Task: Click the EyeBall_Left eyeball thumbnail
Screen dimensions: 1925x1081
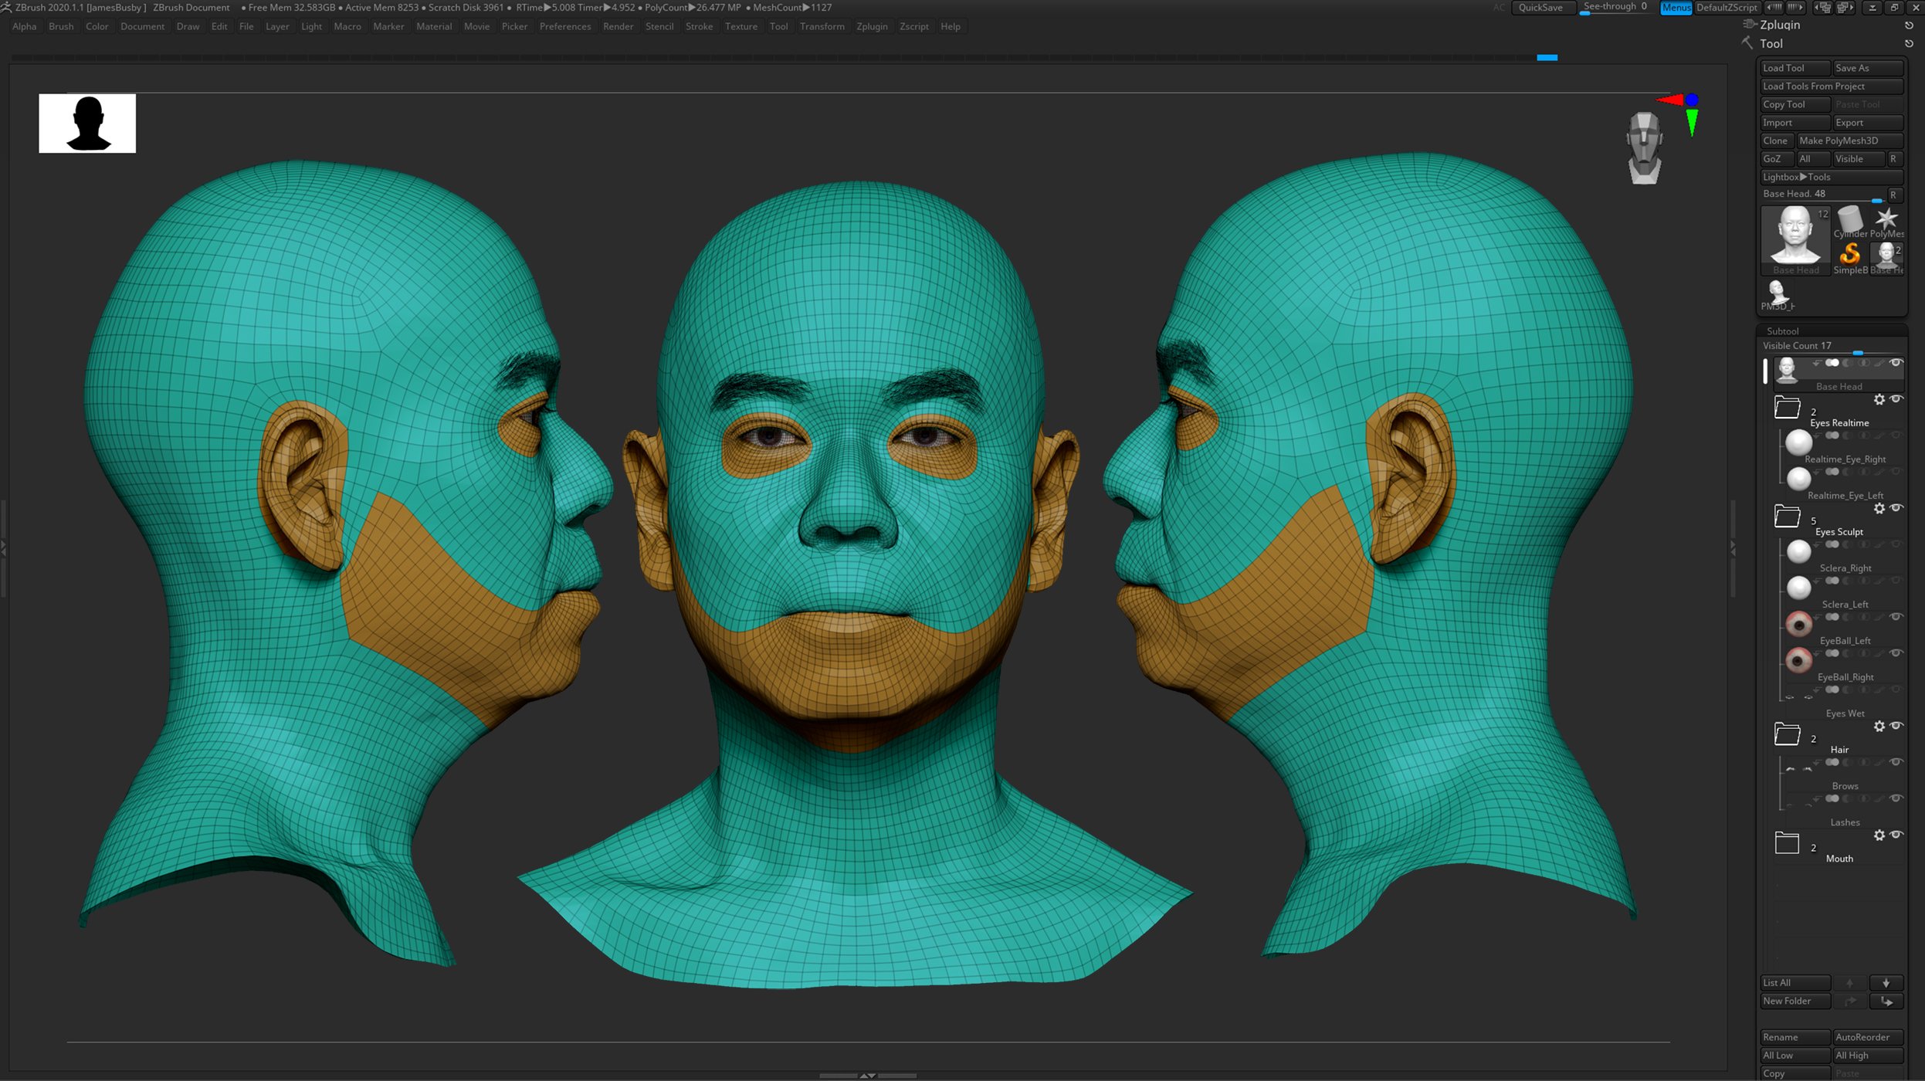Action: 1800,624
